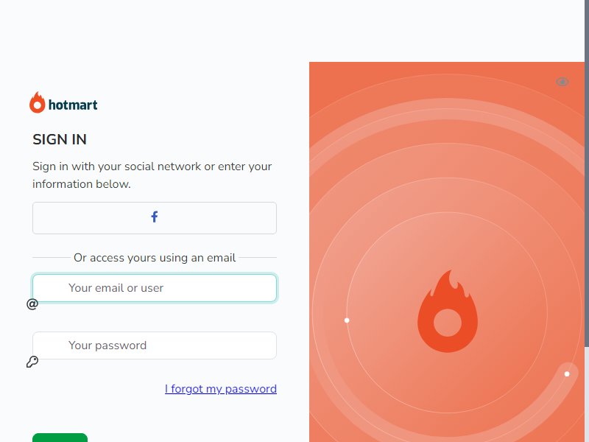589x442 pixels.
Task: Focus the 'Your email or user' field
Action: tap(155, 288)
